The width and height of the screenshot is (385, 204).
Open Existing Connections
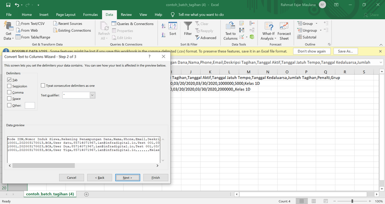pos(72,30)
